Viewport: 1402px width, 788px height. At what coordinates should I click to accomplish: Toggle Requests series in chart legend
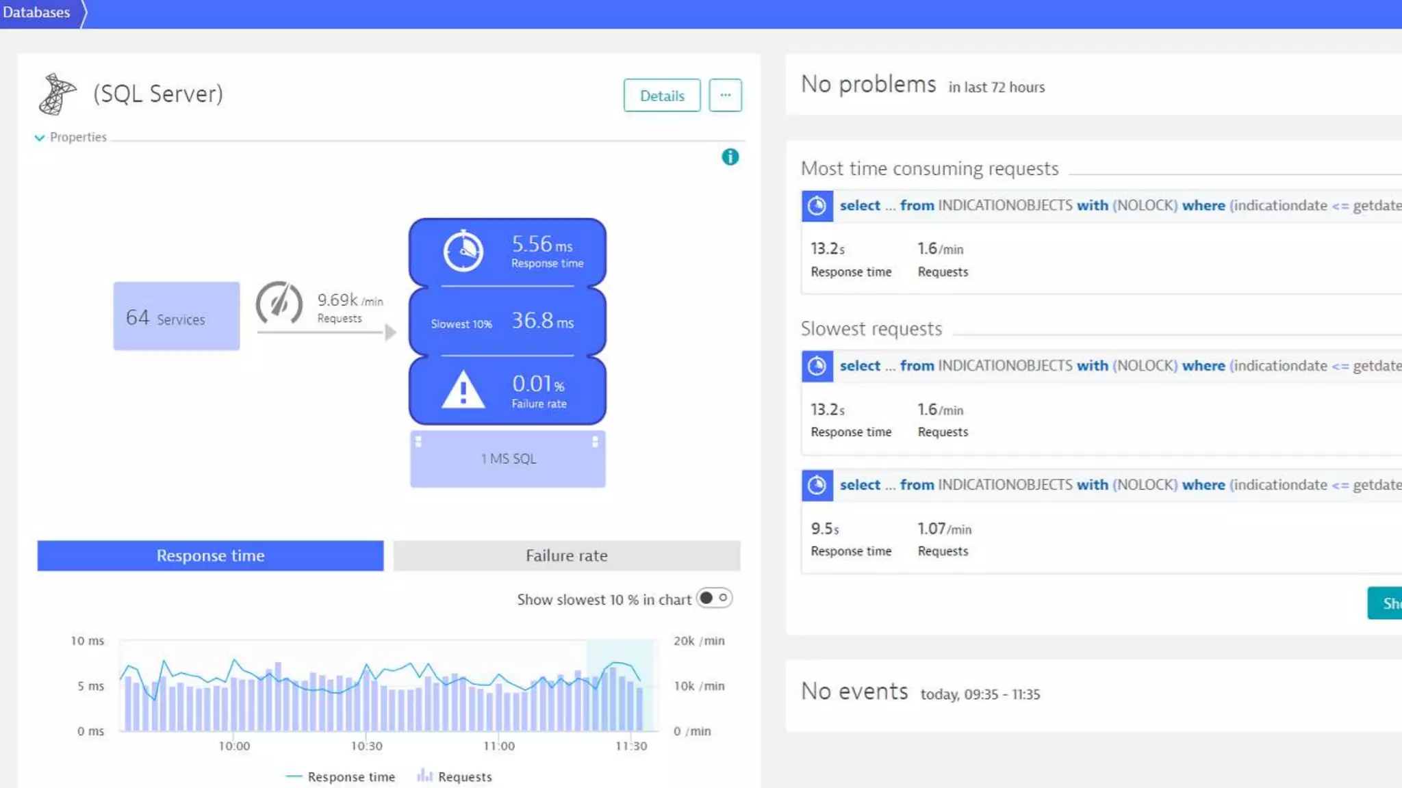click(455, 776)
